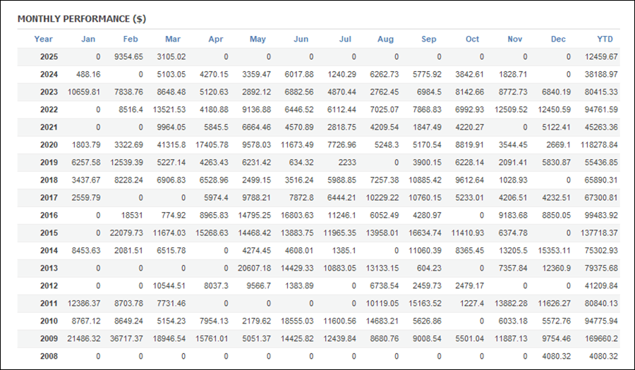Screen dimensions: 635x370
Task: Click the Year column header
Action: point(43,39)
